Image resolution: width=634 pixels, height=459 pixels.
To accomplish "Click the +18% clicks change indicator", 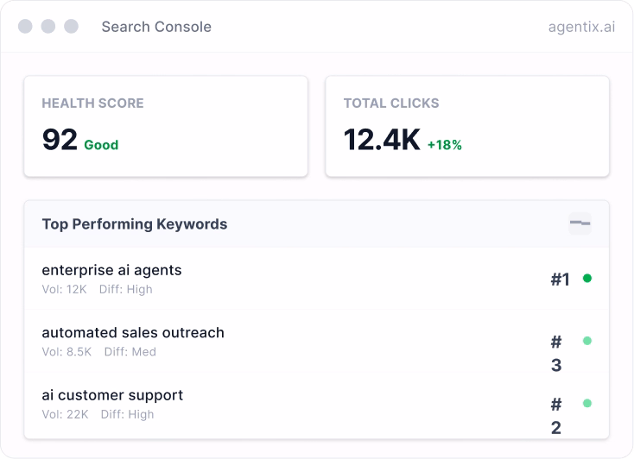I will (x=445, y=145).
